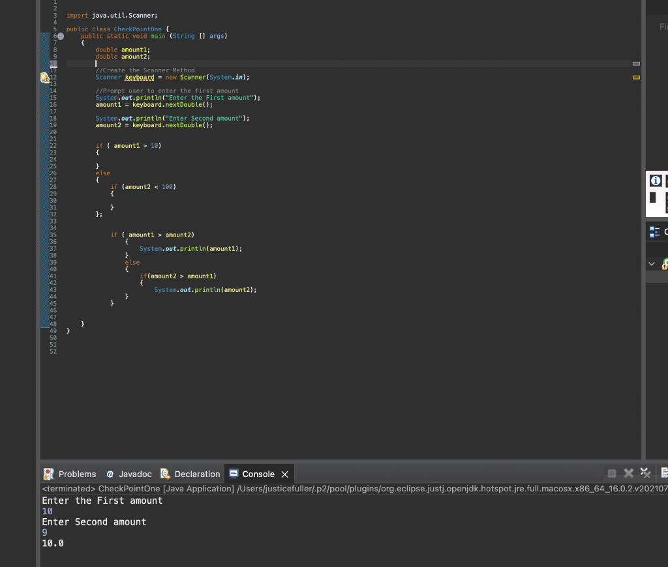The width and height of the screenshot is (668, 567).
Task: Expand the chevron above the warning badge in sidebar
Action: tap(650, 263)
